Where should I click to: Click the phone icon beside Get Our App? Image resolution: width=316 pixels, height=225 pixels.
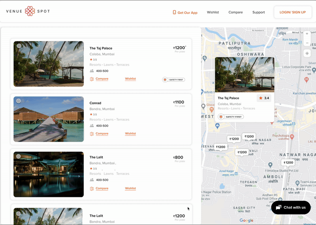(174, 12)
